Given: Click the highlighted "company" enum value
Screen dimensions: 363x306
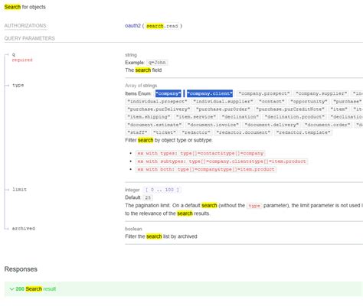Looking at the screenshot, I should (x=168, y=93).
